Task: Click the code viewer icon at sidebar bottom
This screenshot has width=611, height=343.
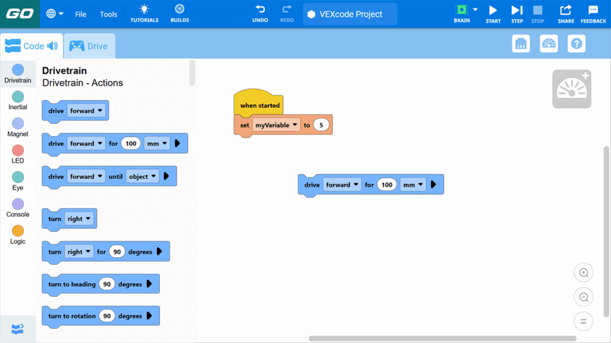Action: pos(17,329)
